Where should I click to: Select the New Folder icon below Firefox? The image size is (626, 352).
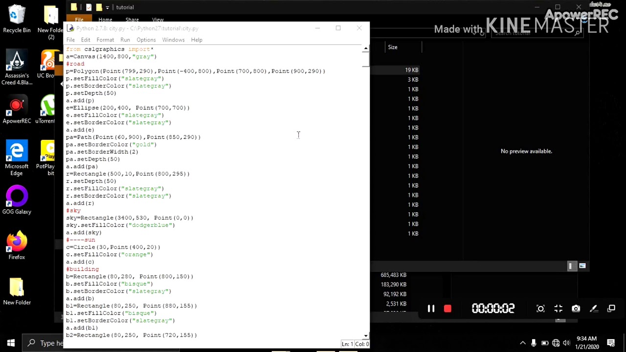(x=17, y=292)
